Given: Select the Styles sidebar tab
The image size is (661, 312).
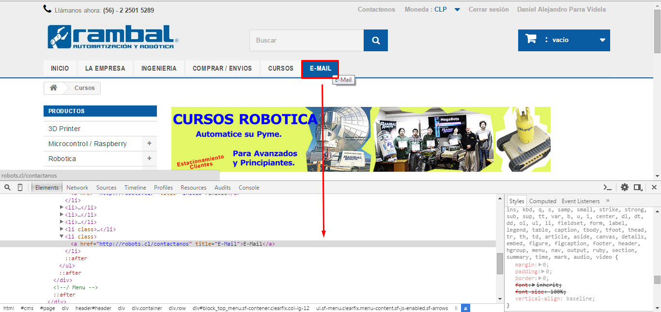Looking at the screenshot, I should (x=517, y=201).
